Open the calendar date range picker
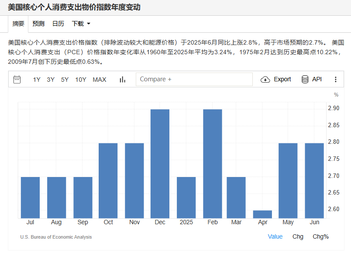351x257 pixels. pyautogui.click(x=17, y=80)
